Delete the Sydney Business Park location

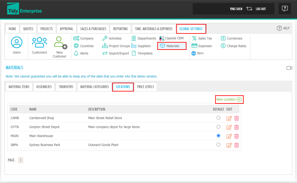click(236, 145)
